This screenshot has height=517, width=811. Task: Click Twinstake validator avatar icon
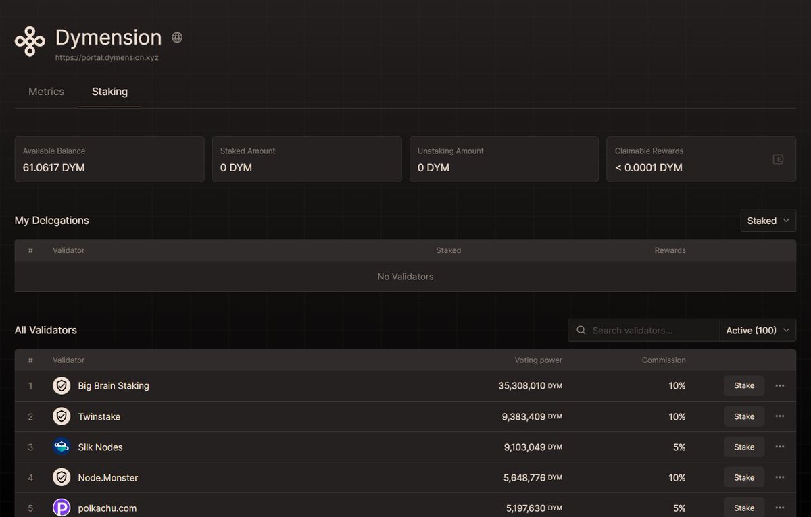click(x=62, y=416)
